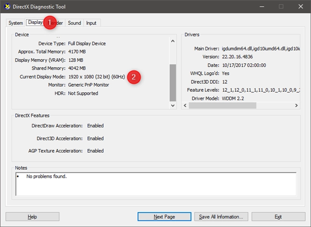The image size is (311, 227).
Task: Click the Driver Model 'WDDM 2.2' value
Action: click(233, 99)
